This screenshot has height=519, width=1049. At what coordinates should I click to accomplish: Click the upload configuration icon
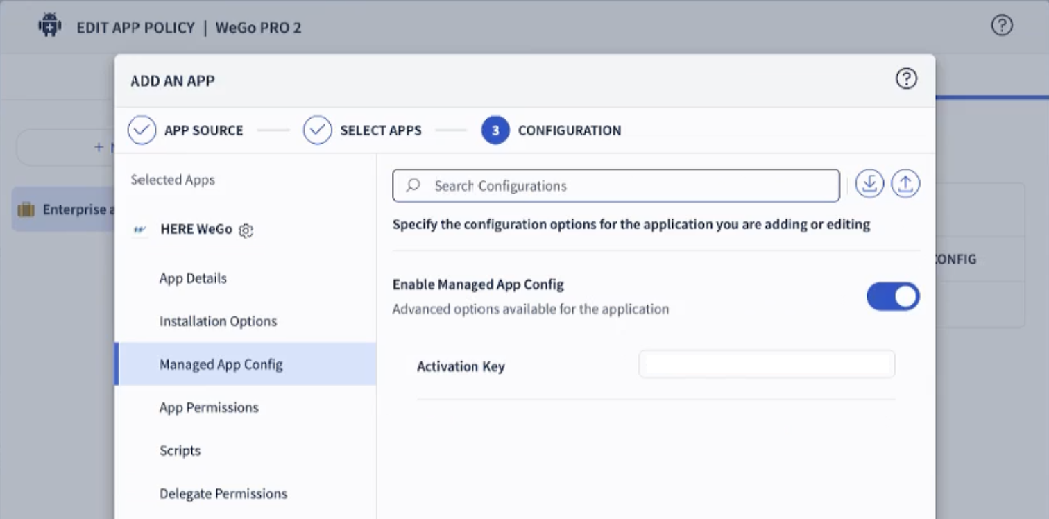905,185
